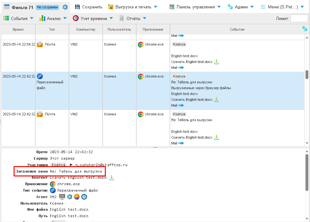The image size is (310, 222).
Task: Click the green download icon in the Контент row
Action: 112,177
